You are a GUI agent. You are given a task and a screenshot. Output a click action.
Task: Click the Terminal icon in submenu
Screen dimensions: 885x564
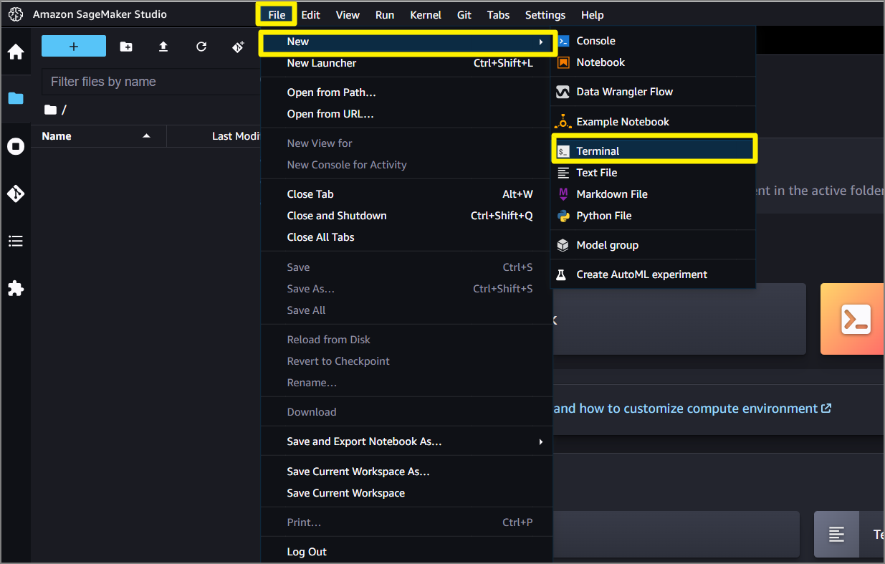click(x=564, y=151)
